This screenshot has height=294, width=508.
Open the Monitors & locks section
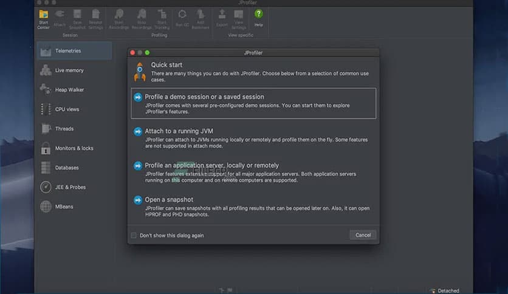click(x=74, y=148)
